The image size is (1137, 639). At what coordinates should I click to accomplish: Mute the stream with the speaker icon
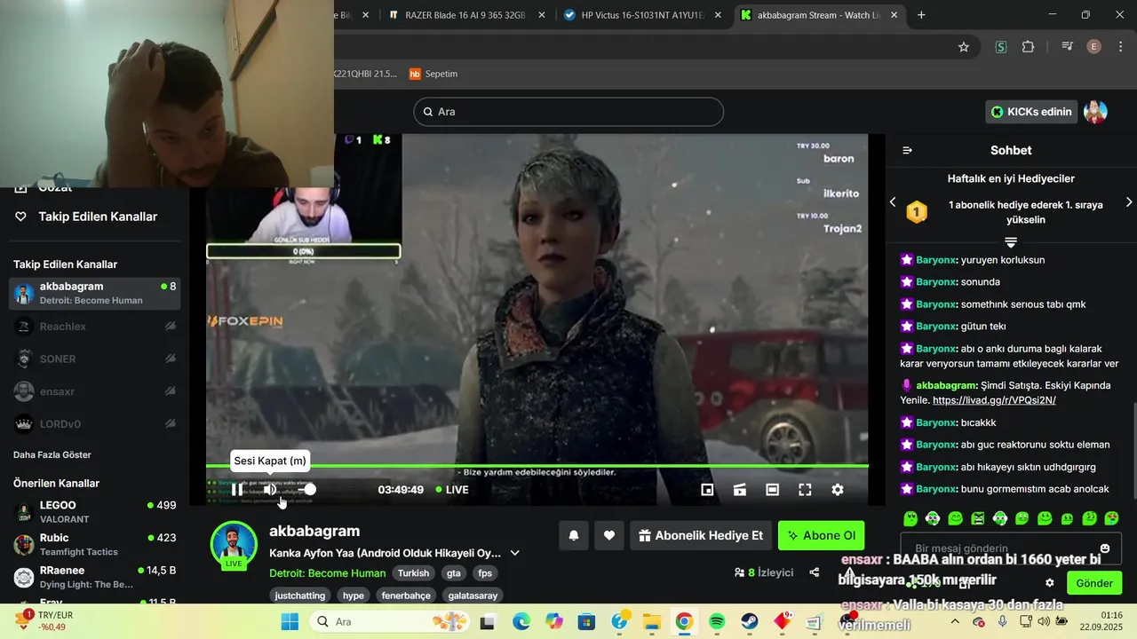pos(270,490)
